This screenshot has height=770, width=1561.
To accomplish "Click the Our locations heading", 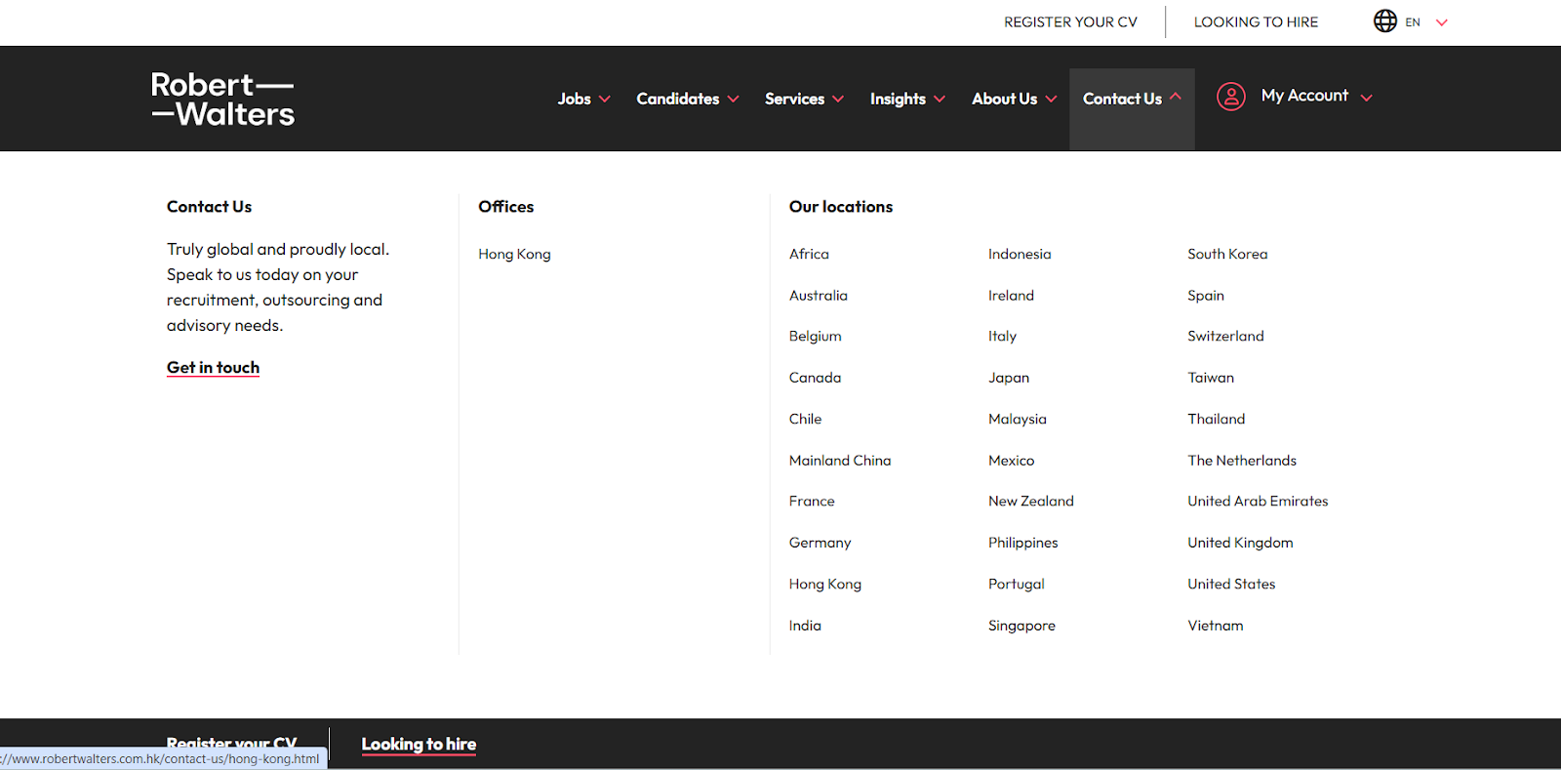I will pyautogui.click(x=841, y=207).
